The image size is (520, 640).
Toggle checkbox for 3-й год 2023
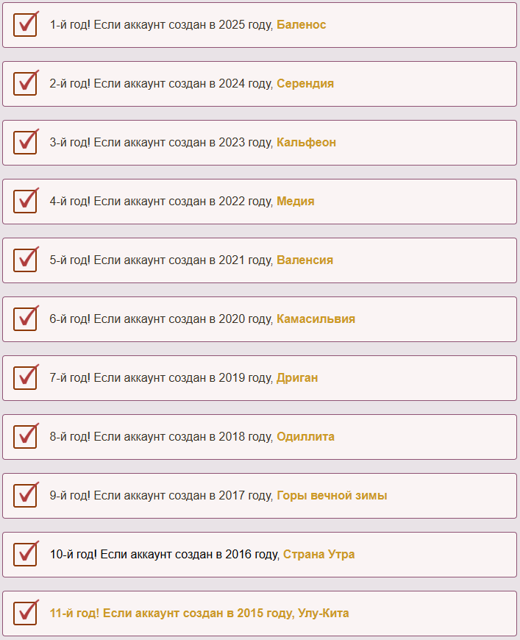click(25, 143)
